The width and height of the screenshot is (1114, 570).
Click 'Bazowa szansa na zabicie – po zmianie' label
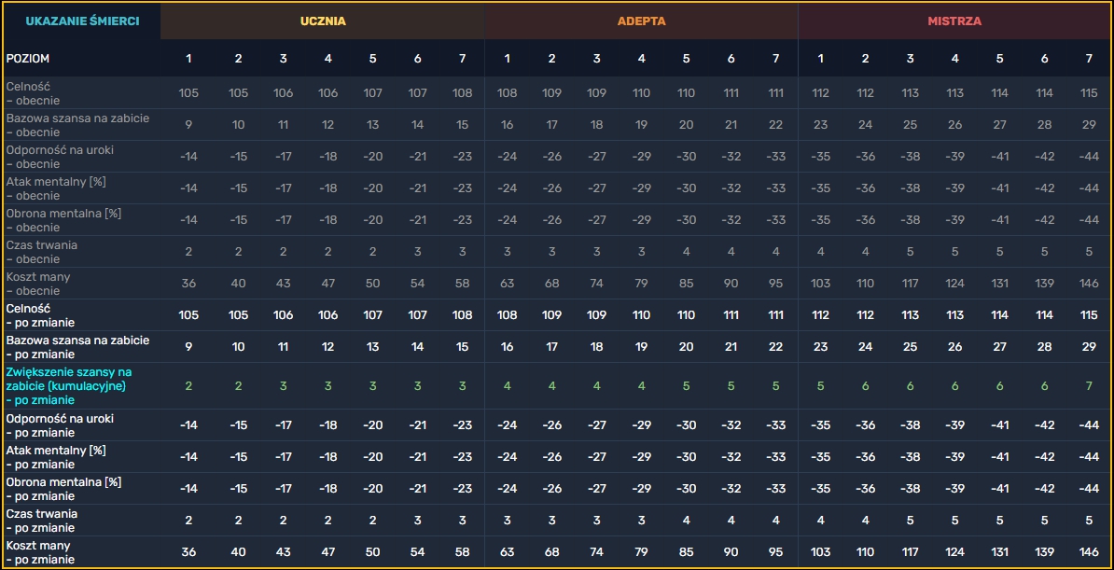click(77, 347)
